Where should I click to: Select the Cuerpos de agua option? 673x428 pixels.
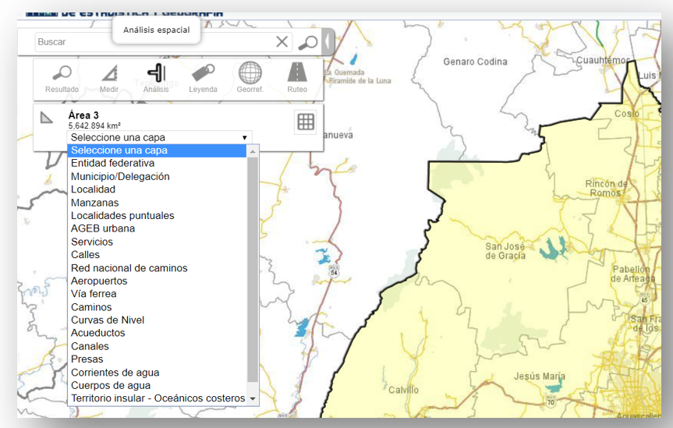tap(111, 385)
